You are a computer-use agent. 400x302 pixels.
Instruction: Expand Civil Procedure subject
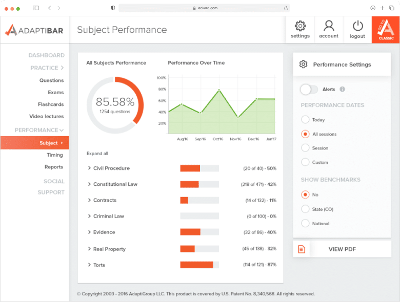(x=89, y=168)
